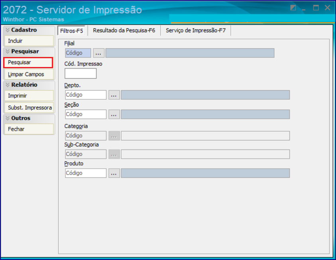The width and height of the screenshot is (336, 260).
Task: Click the Cadastro section header
Action: tap(29, 30)
